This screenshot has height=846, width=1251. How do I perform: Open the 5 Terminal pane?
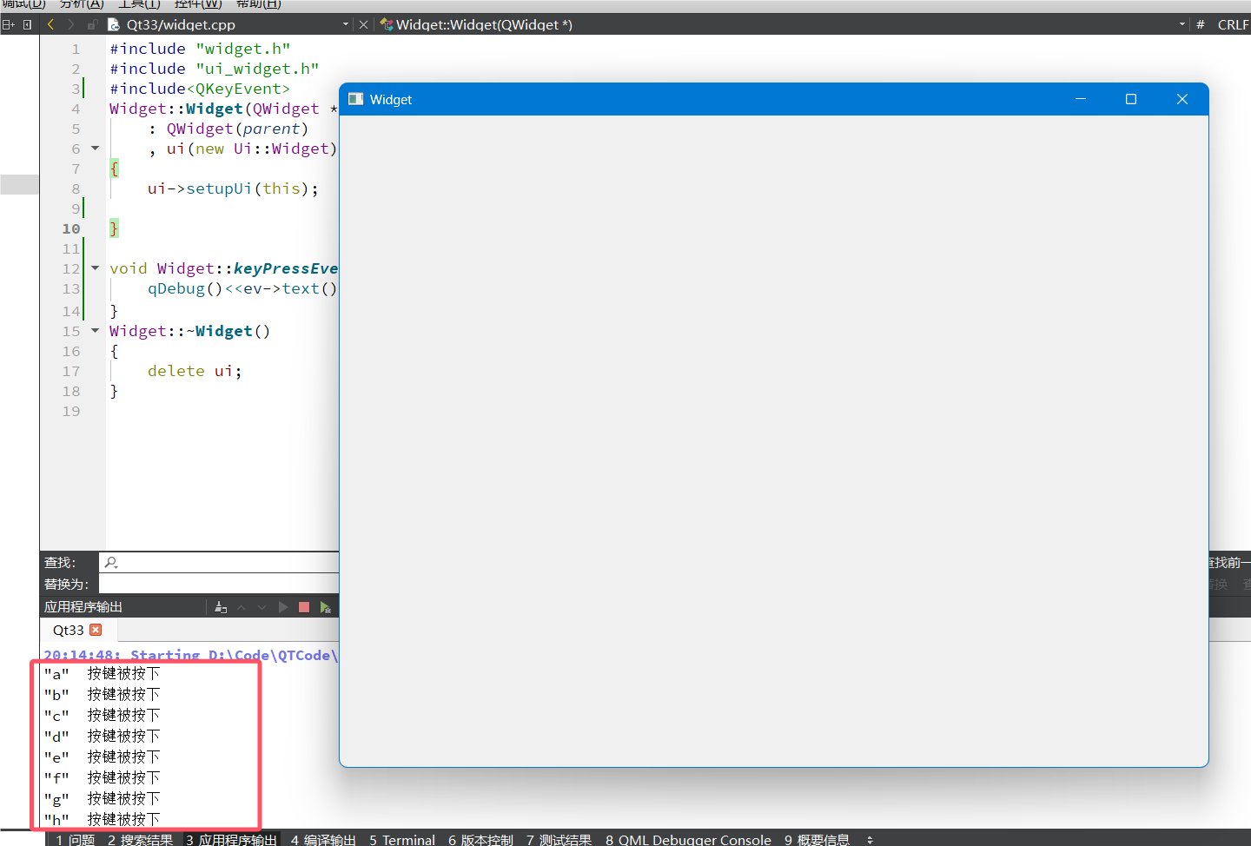[x=402, y=840]
